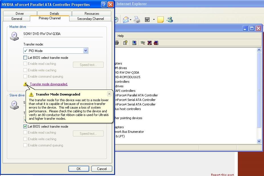Image resolution: width=264 pixels, height=176 pixels.
Task: Click History clock icon in IE toolbar
Action: 116,20
